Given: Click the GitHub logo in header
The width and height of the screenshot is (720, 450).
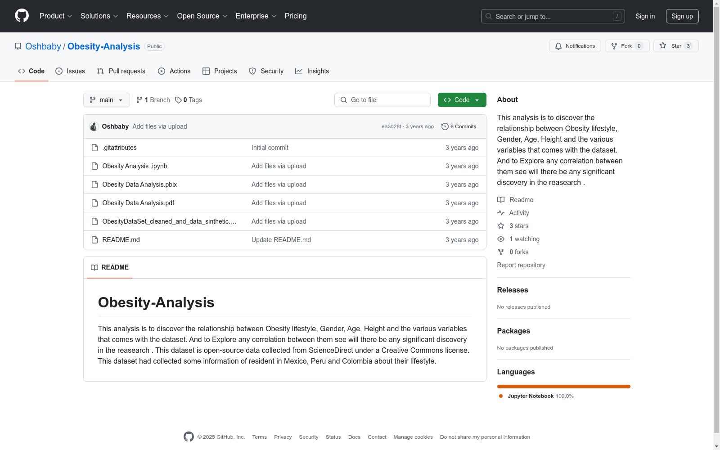Looking at the screenshot, I should [x=22, y=16].
